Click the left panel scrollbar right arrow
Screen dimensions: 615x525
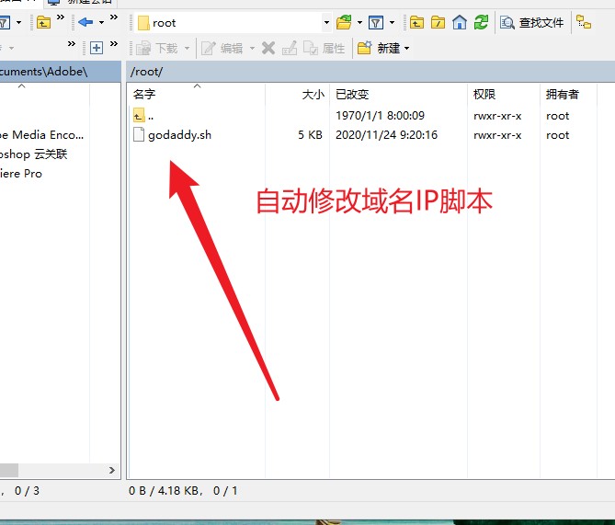[x=112, y=470]
